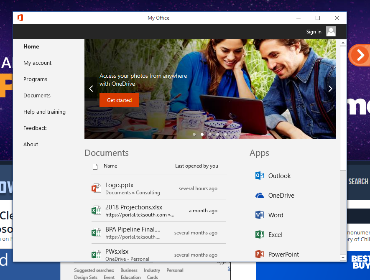Viewport: 370px width, 280px height.
Task: Open the Feedback page
Action: coord(35,128)
